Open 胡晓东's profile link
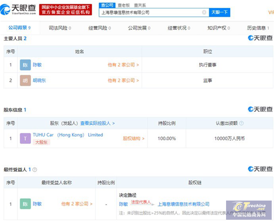274x222 pixels. click(39, 80)
